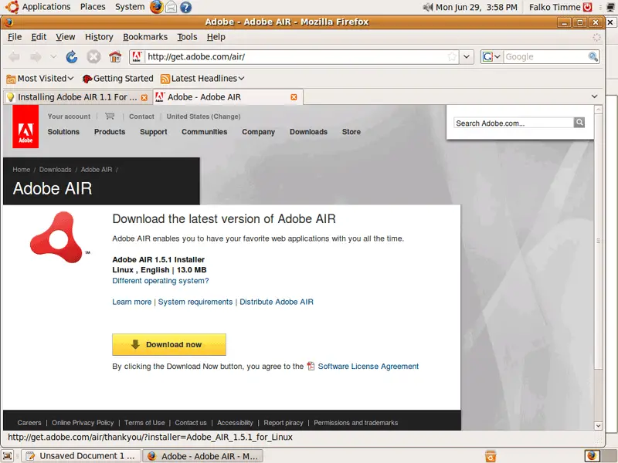Click the Ubuntu logo in the Applications menu
618x463 pixels.
pyautogui.click(x=12, y=7)
